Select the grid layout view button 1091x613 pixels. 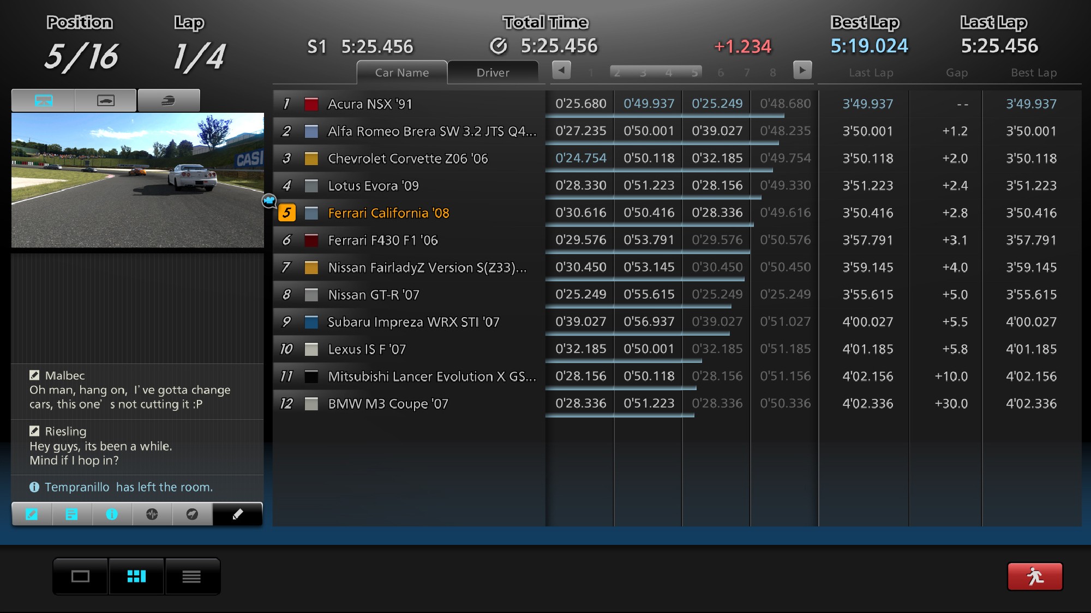coord(136,576)
